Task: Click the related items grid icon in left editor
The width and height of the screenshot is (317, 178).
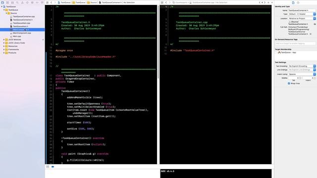Action: tap(48, 2)
